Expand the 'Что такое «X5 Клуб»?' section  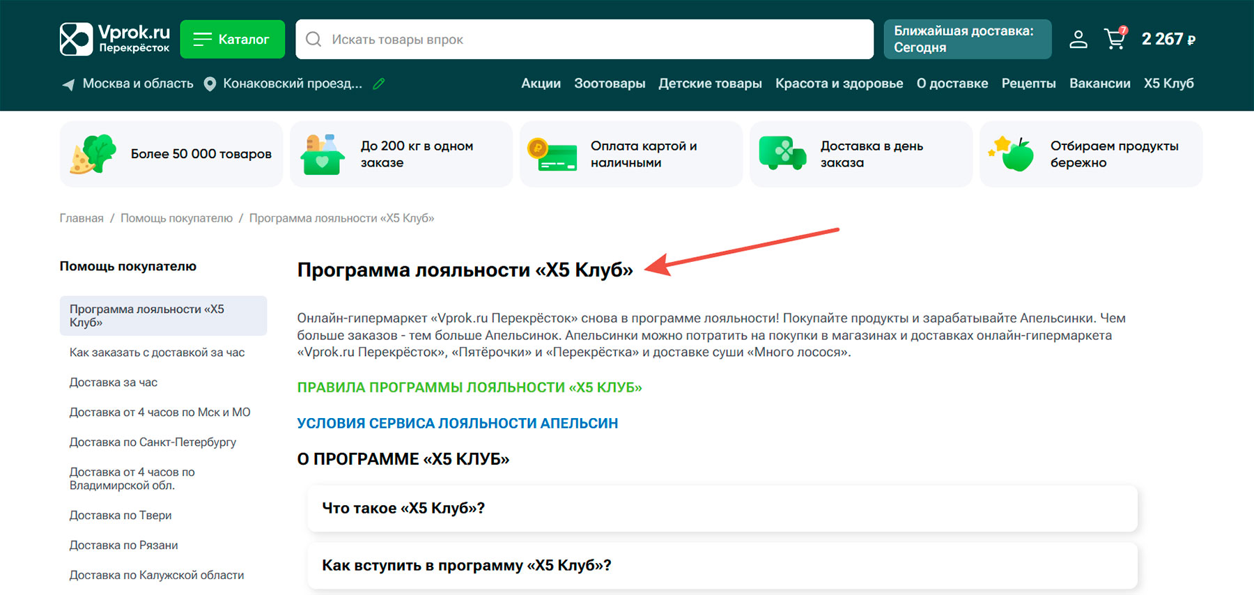pos(722,508)
